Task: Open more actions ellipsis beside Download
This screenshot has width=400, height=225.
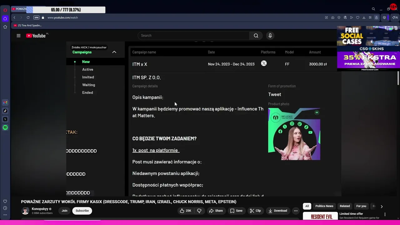Action: pyautogui.click(x=296, y=211)
